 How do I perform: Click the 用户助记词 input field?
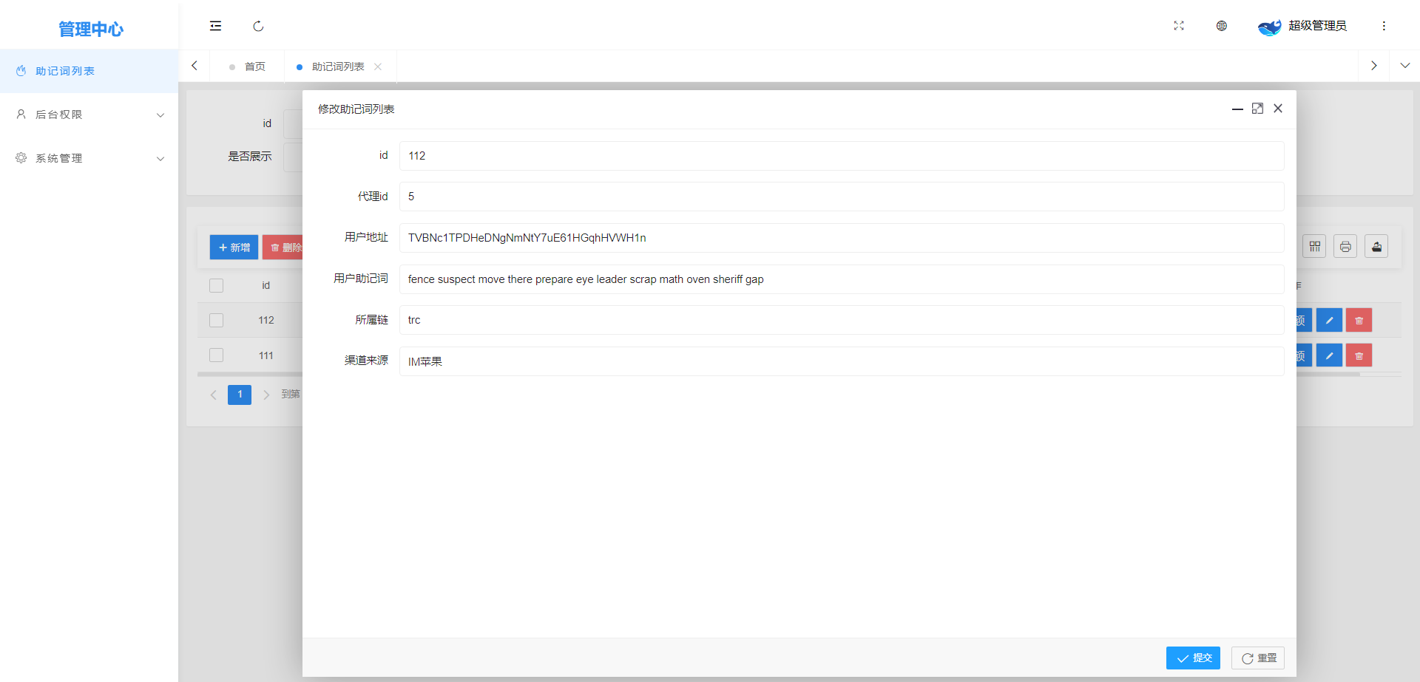point(841,279)
